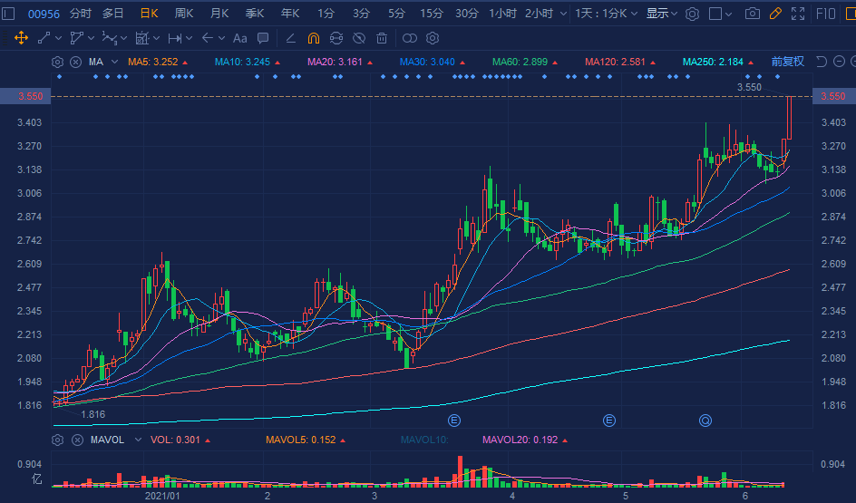Toggle hide drawings eye icon
Screen dimensions: 856x503
(359, 38)
